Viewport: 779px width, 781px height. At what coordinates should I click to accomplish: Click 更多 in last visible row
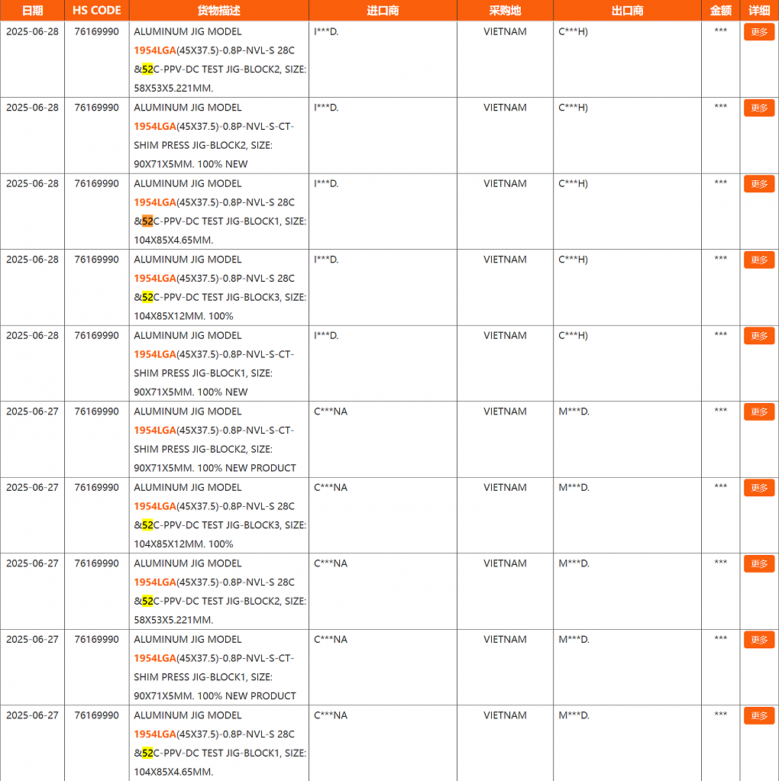coord(758,716)
